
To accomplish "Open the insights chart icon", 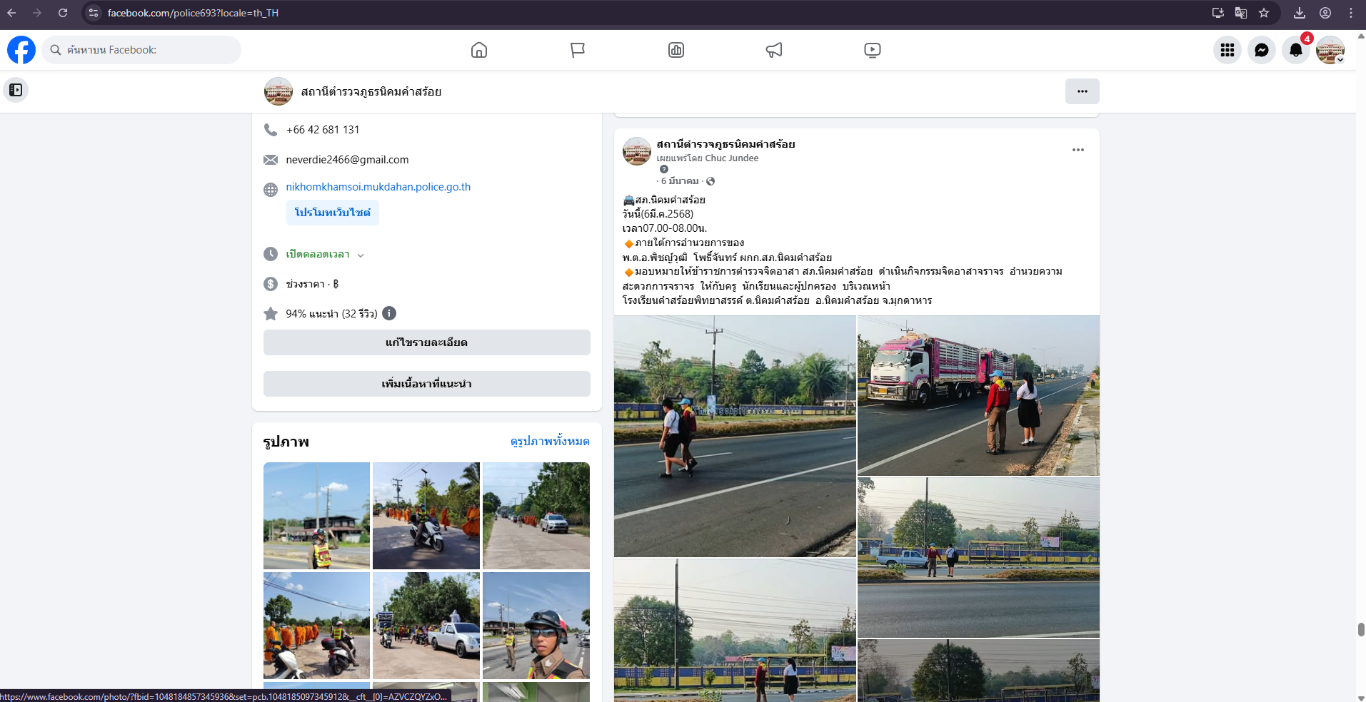I will tap(676, 50).
